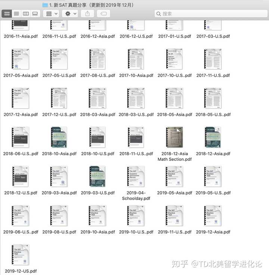Click the 2019-11-U.S..pdf file name

click(x=174, y=232)
